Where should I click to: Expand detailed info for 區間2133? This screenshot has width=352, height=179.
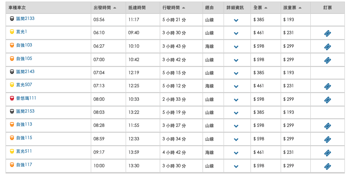coord(236,21)
